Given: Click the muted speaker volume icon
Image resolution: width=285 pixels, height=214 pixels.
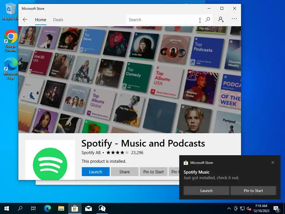Looking at the screenshot, I should (249, 208).
